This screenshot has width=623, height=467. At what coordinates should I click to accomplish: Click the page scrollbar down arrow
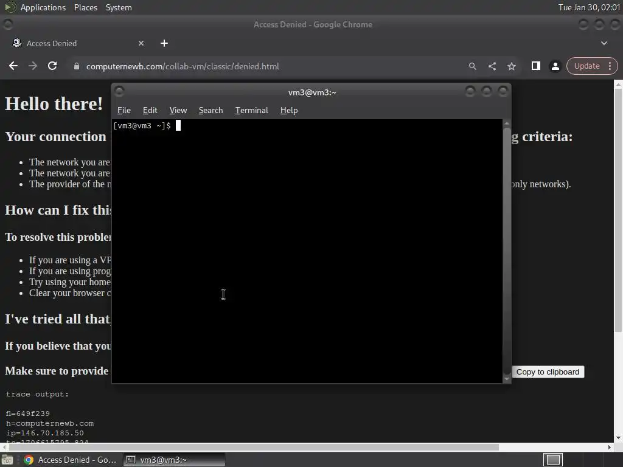pos(618,438)
